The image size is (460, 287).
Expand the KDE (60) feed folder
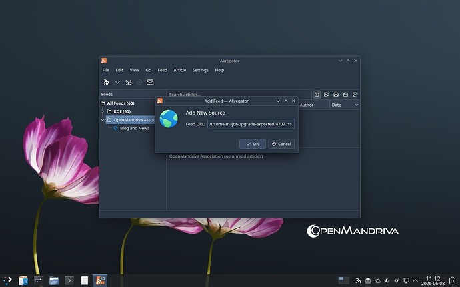[103, 111]
